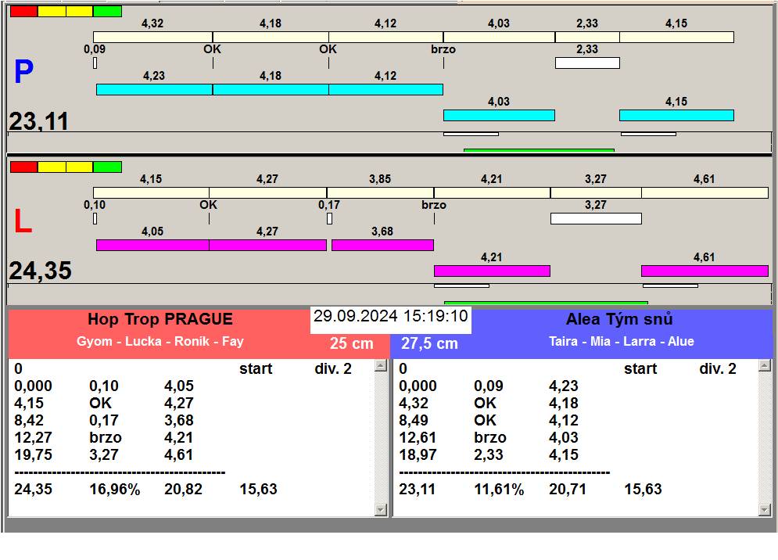Click the red L lane letter

pos(23,222)
